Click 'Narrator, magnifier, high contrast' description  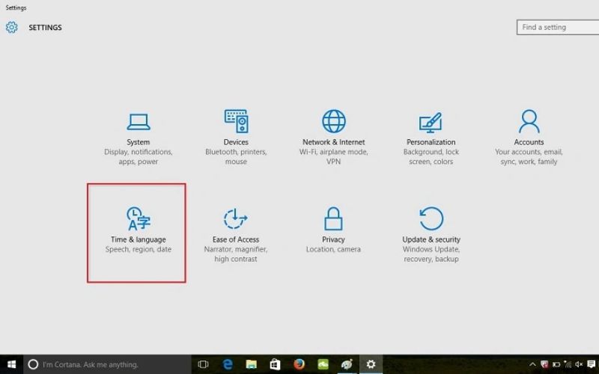[236, 254]
